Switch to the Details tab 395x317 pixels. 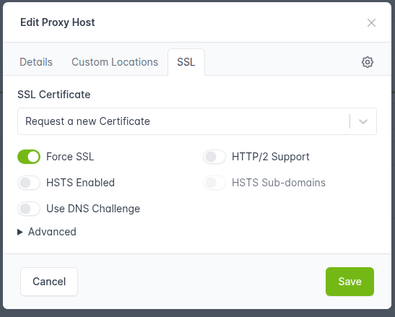tap(36, 62)
